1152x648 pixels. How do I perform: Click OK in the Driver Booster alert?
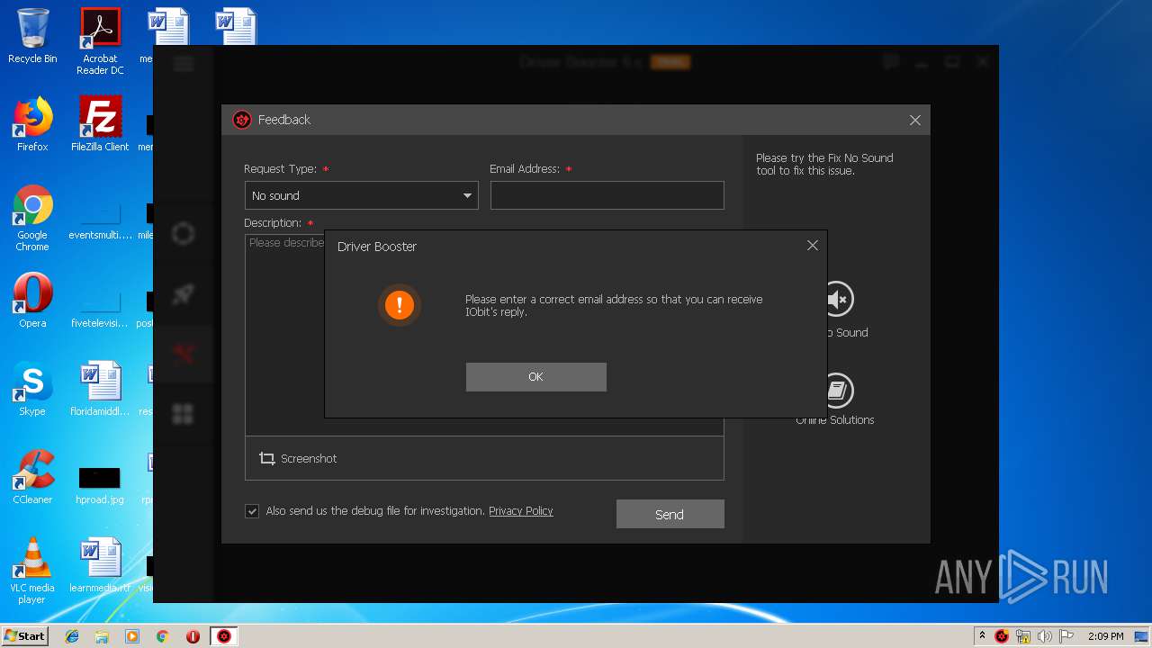coord(535,377)
